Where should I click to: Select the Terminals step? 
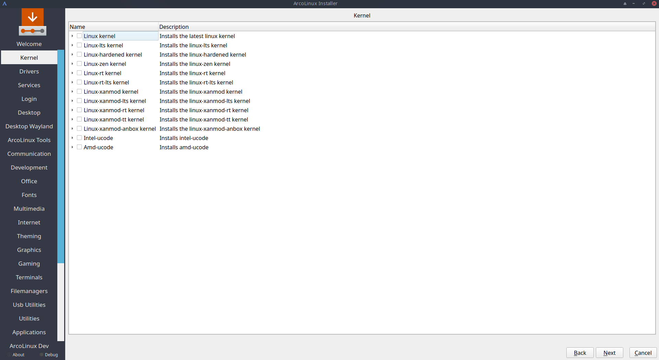click(29, 277)
